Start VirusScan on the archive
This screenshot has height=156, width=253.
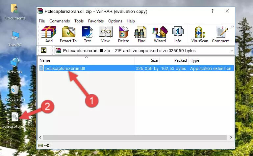(x=200, y=35)
